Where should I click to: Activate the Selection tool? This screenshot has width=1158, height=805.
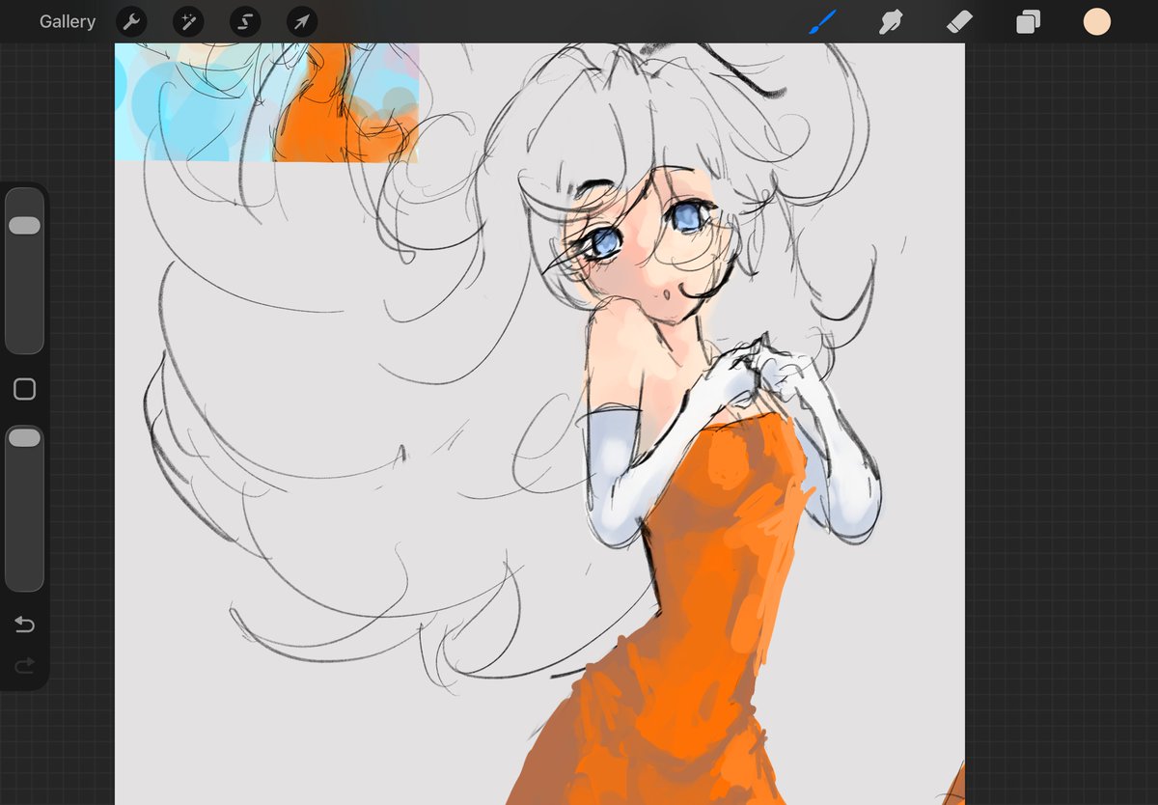[x=245, y=22]
